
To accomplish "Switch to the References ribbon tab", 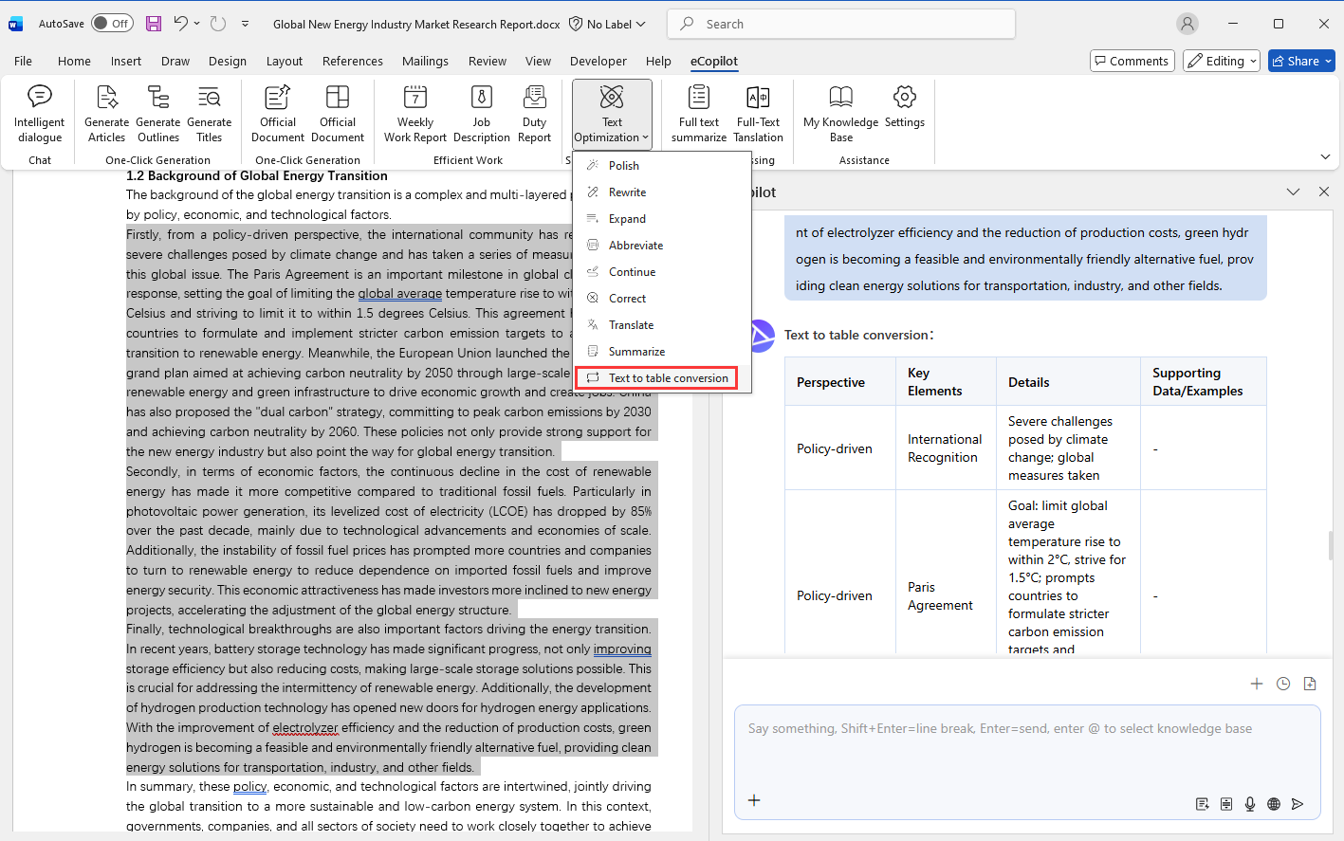I will coord(352,61).
